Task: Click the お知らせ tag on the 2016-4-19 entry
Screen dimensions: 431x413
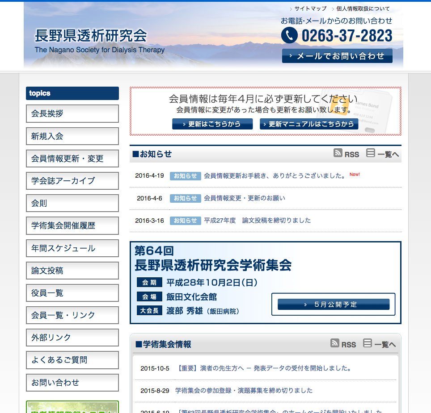Action: pyautogui.click(x=185, y=176)
